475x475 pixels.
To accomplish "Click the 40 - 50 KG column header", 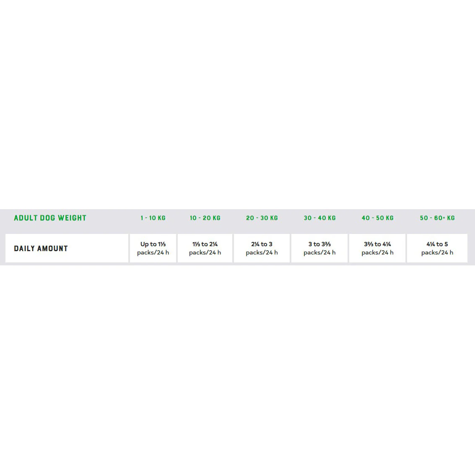I will 377,218.
